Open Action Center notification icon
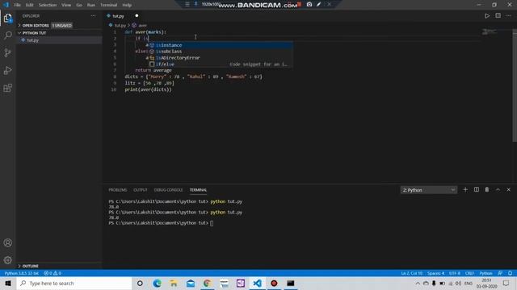517x290 pixels. [506, 283]
